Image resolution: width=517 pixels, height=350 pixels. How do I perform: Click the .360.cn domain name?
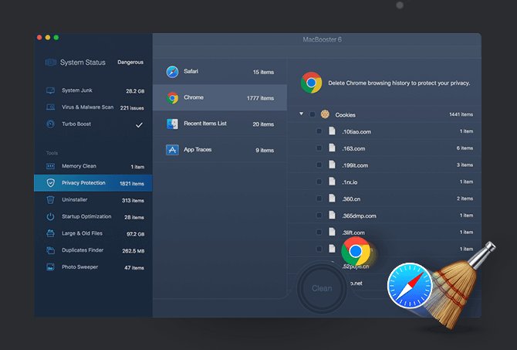(351, 199)
